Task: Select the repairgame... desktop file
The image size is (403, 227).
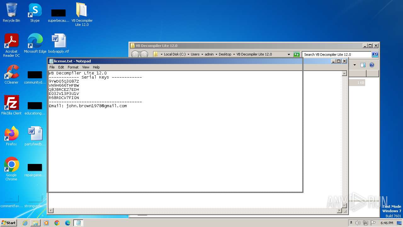Action: coord(35,170)
